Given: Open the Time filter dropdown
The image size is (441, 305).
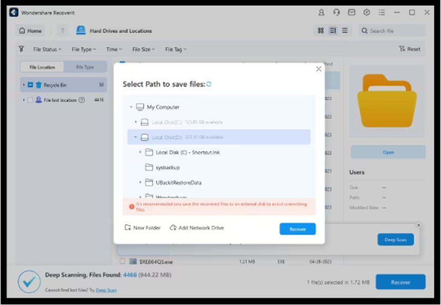Looking at the screenshot, I should pyautogui.click(x=114, y=50).
